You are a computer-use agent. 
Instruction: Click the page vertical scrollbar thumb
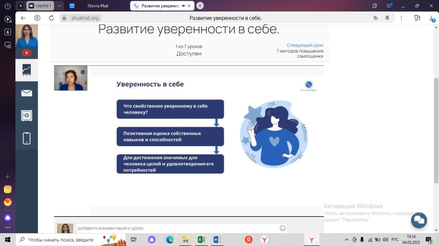pos(436,131)
